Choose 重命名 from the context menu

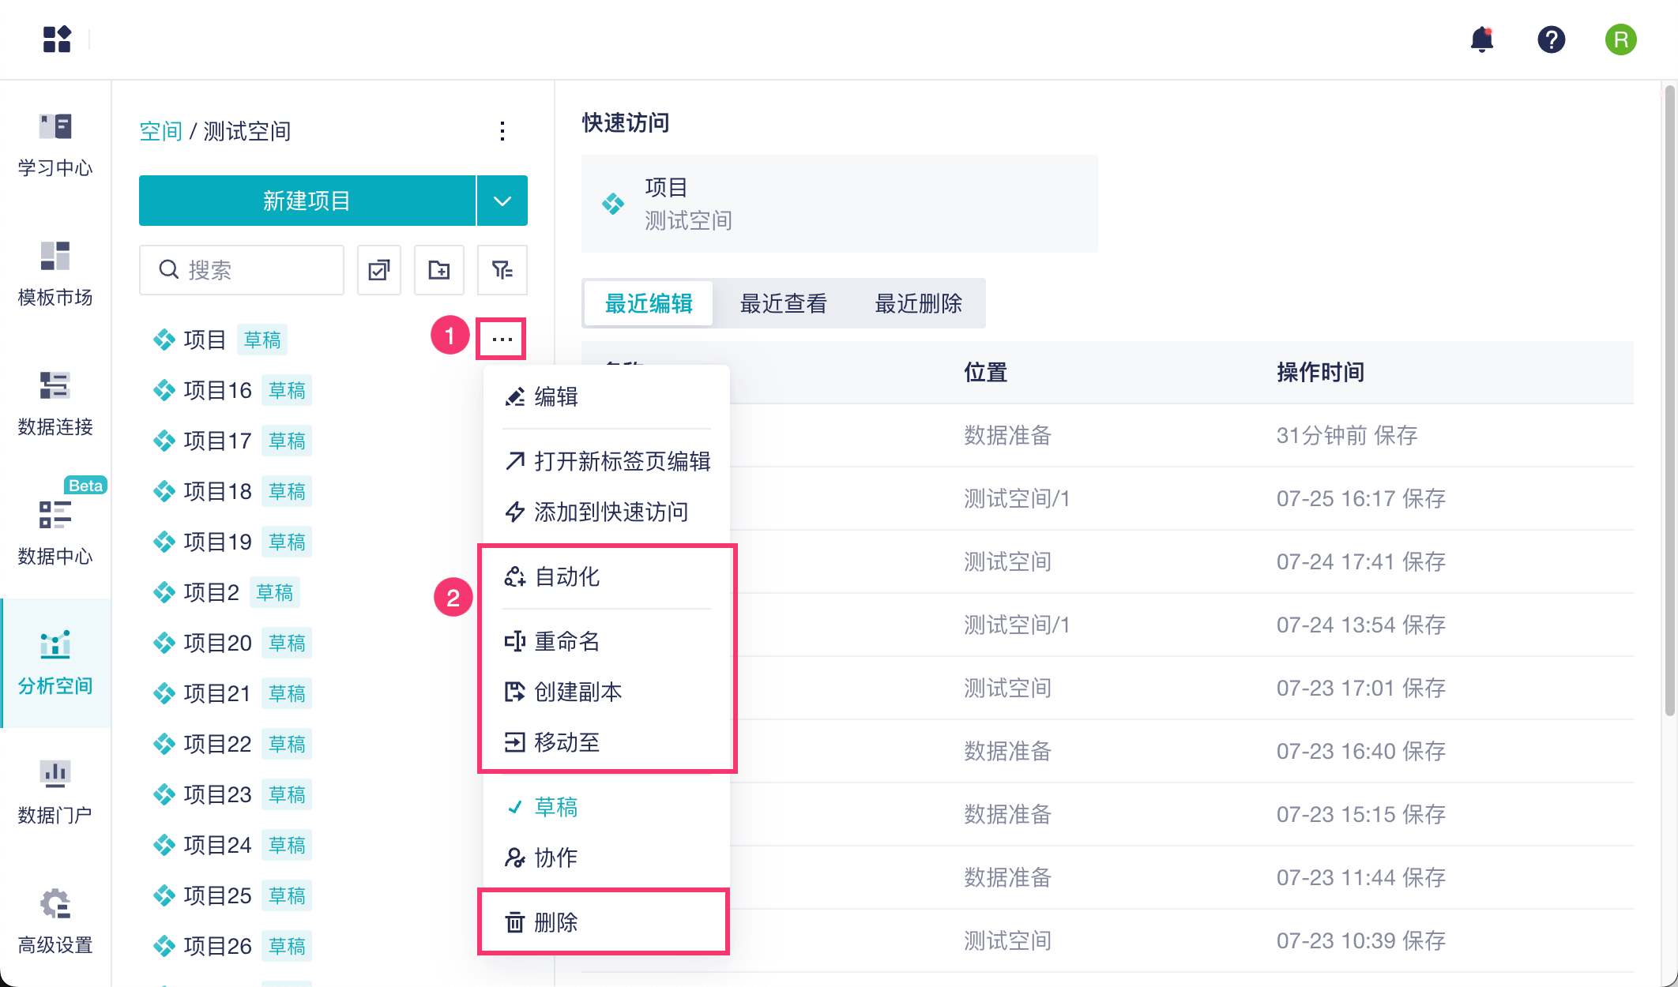(x=566, y=641)
